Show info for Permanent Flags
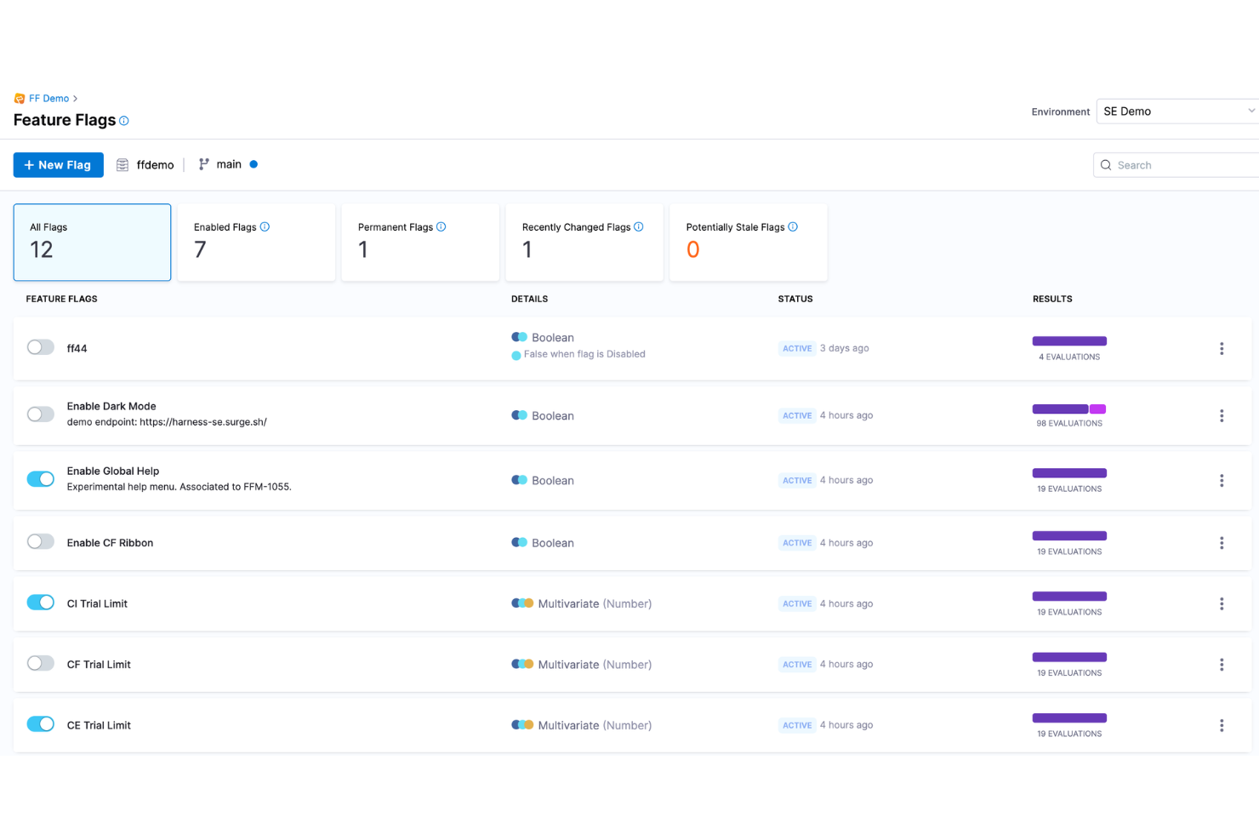Screen dimensions: 1259x840 [441, 226]
